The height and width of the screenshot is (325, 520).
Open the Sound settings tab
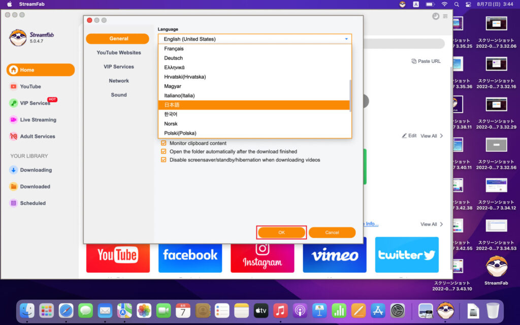(x=119, y=95)
